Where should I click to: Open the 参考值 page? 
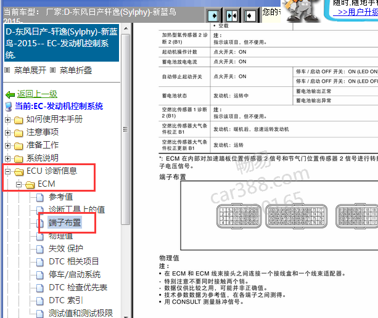[x=61, y=197]
